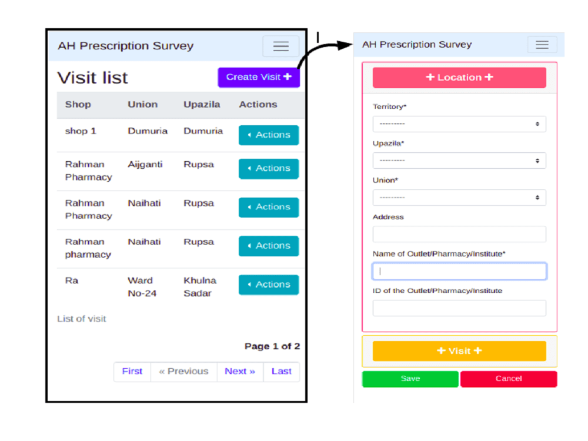Expand Actions for Aijganti Rupsa row
Image resolution: width=588 pixels, height=441 pixels.
pos(269,168)
